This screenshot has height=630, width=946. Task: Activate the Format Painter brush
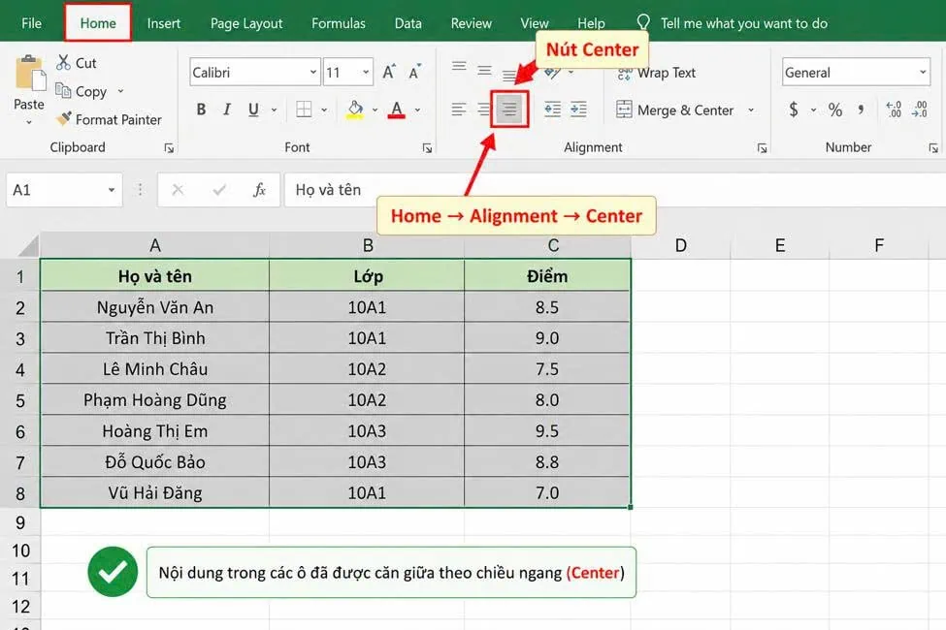pos(110,119)
